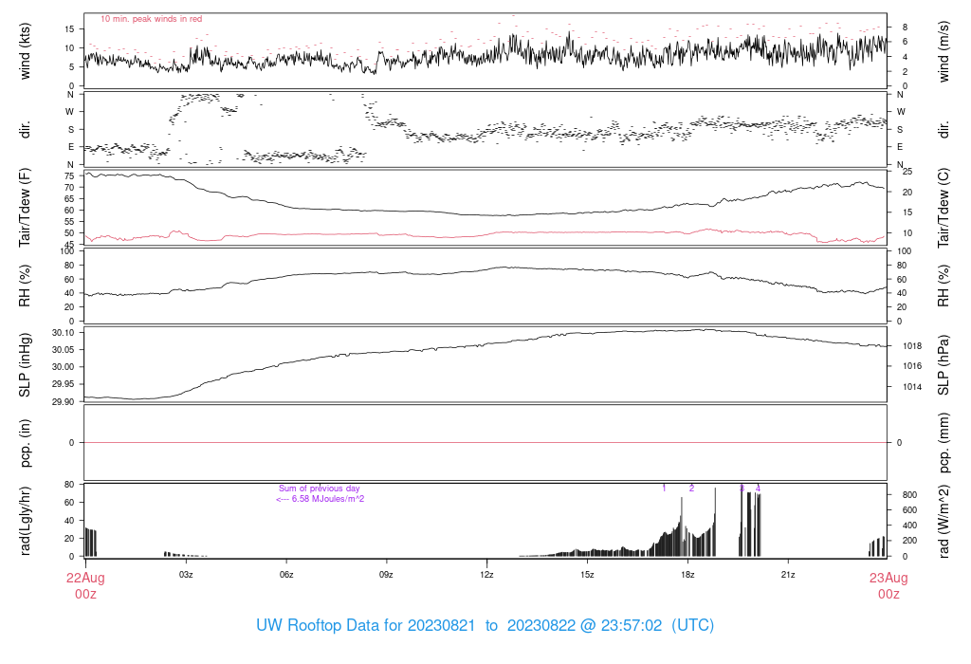
Task: Click the '1018' hPa tick label
Action: 911,346
